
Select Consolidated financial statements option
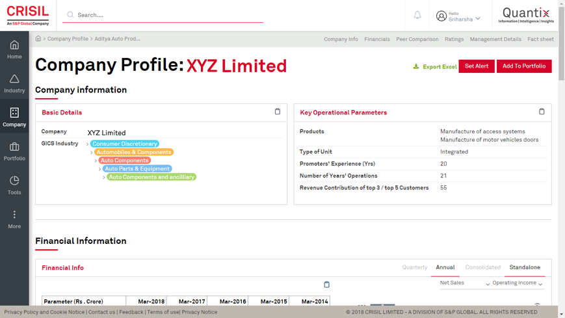(x=482, y=267)
